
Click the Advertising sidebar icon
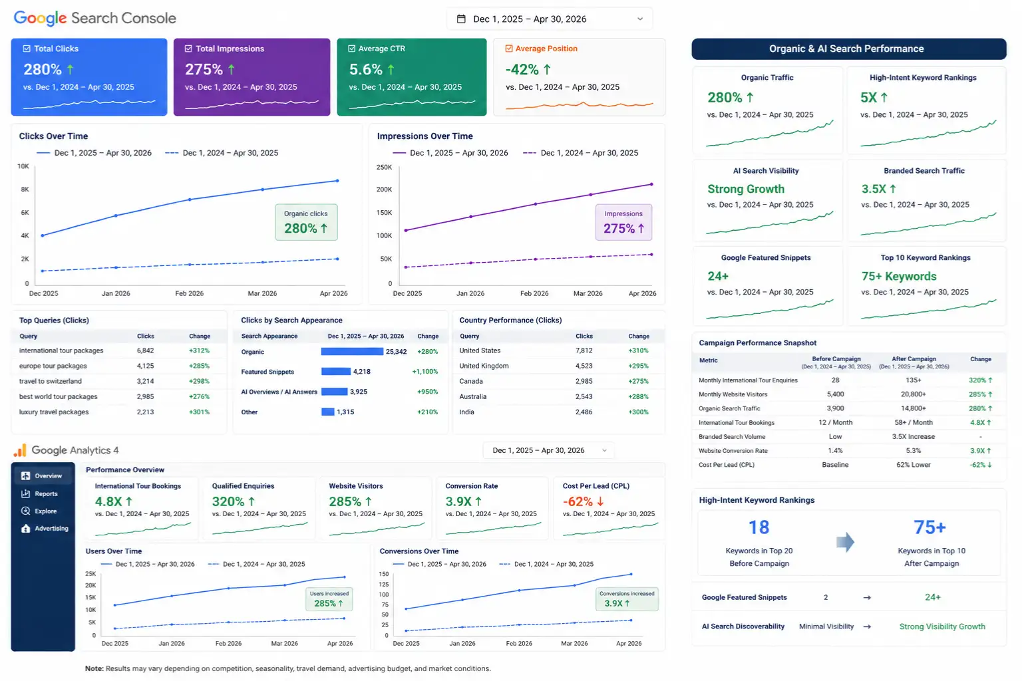pyautogui.click(x=26, y=529)
